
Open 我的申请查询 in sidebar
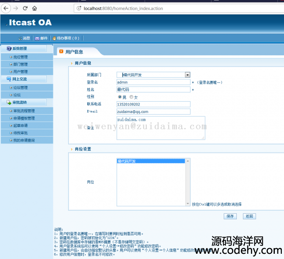click(24, 140)
